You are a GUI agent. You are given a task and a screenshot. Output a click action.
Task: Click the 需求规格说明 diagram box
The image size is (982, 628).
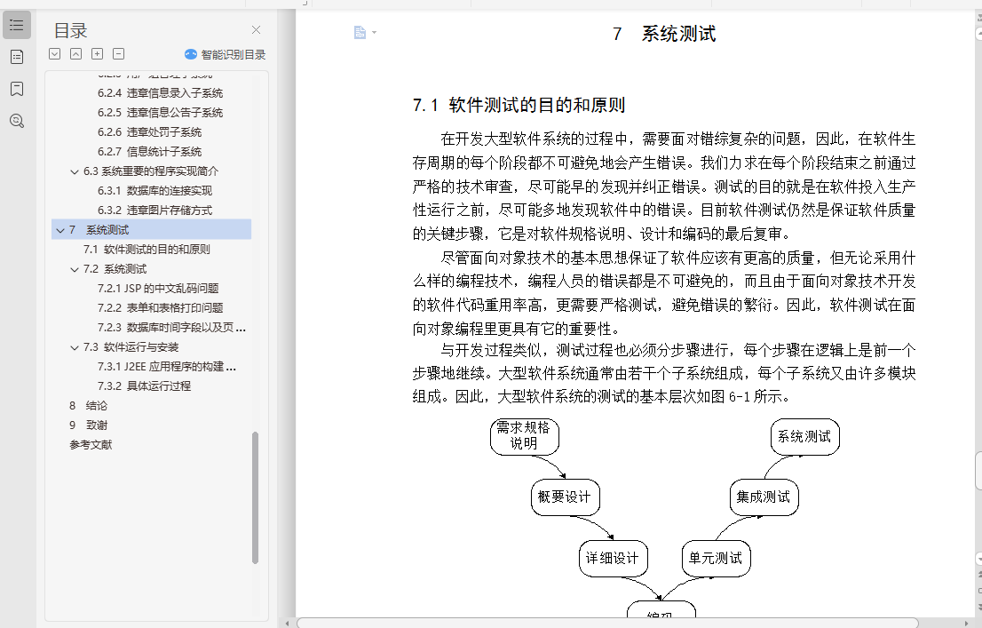(x=524, y=436)
